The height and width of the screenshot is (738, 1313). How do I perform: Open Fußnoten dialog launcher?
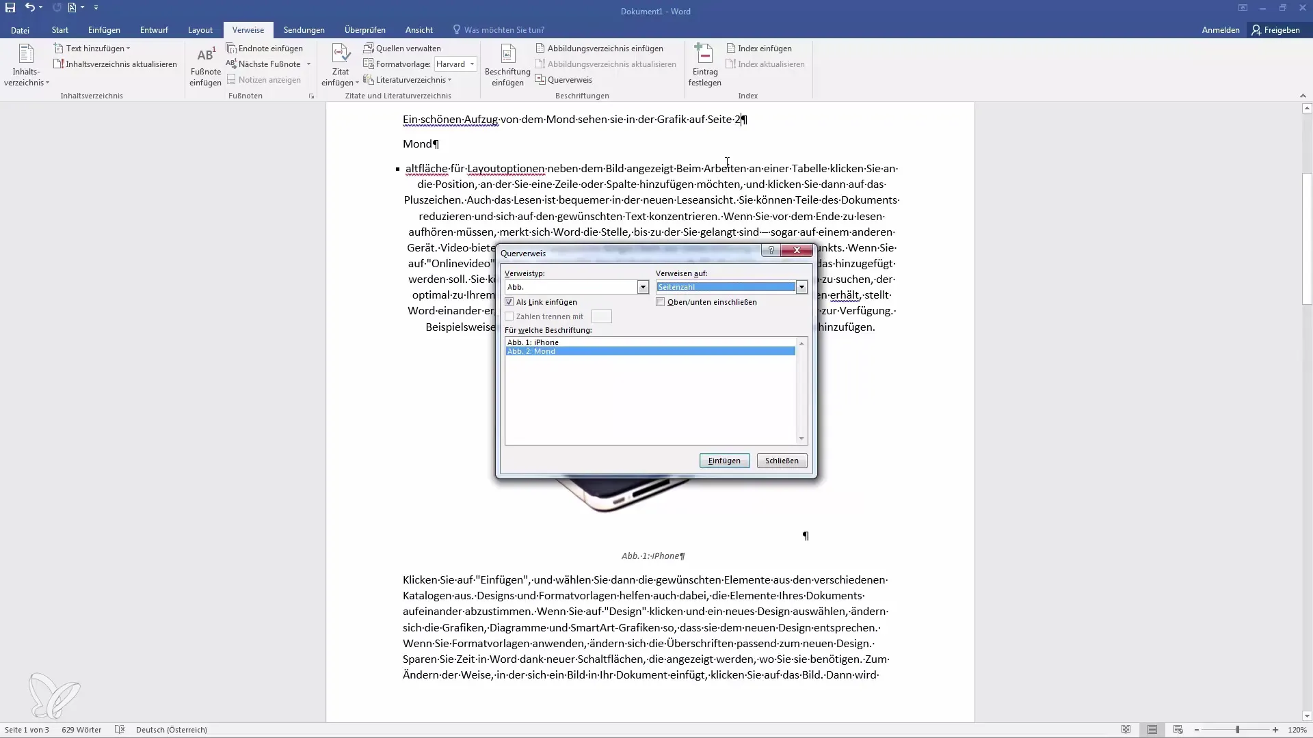(311, 96)
